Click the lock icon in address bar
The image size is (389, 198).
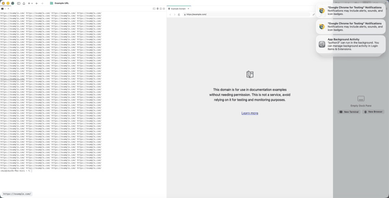pyautogui.click(x=185, y=15)
